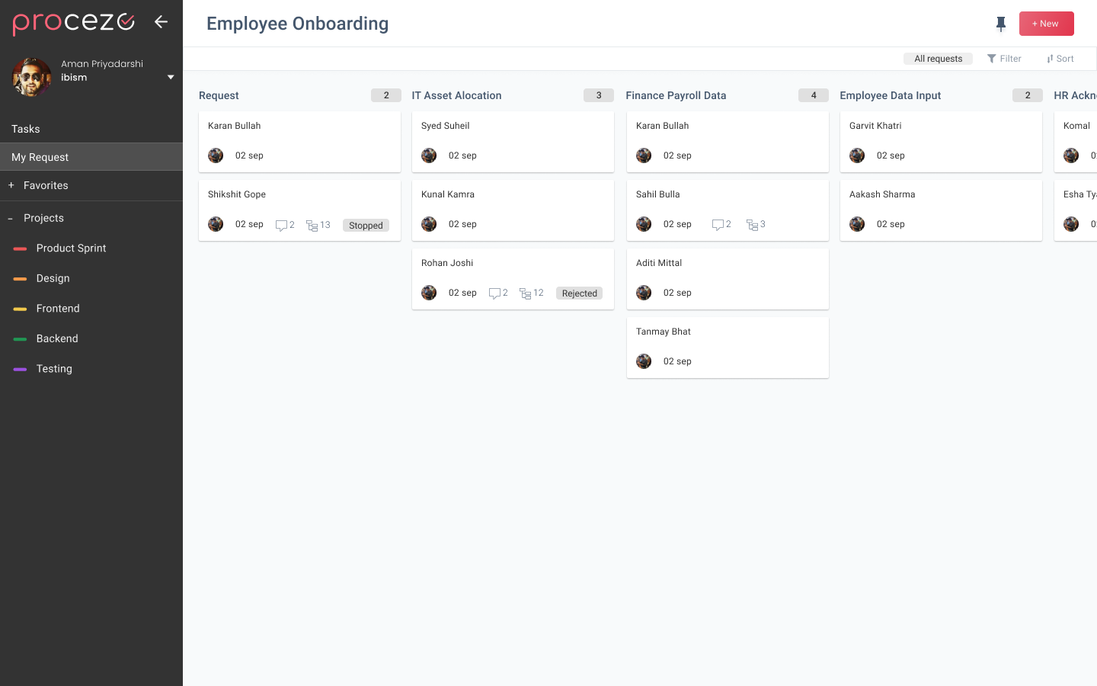1097x686 pixels.
Task: Click subtasks icon on Shikshit Gope card
Action: click(x=312, y=226)
